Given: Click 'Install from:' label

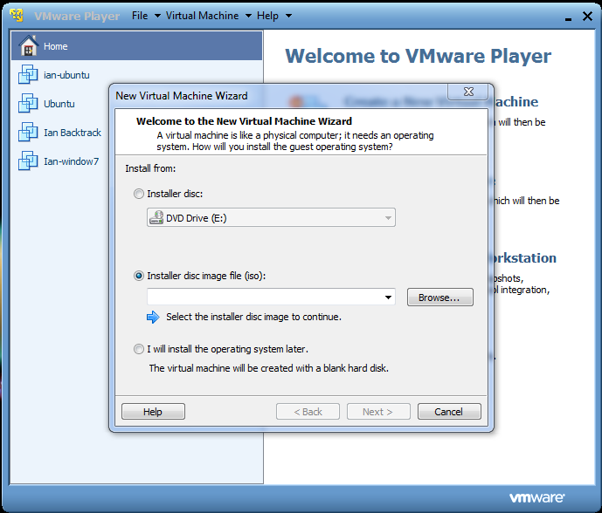Looking at the screenshot, I should tap(150, 168).
